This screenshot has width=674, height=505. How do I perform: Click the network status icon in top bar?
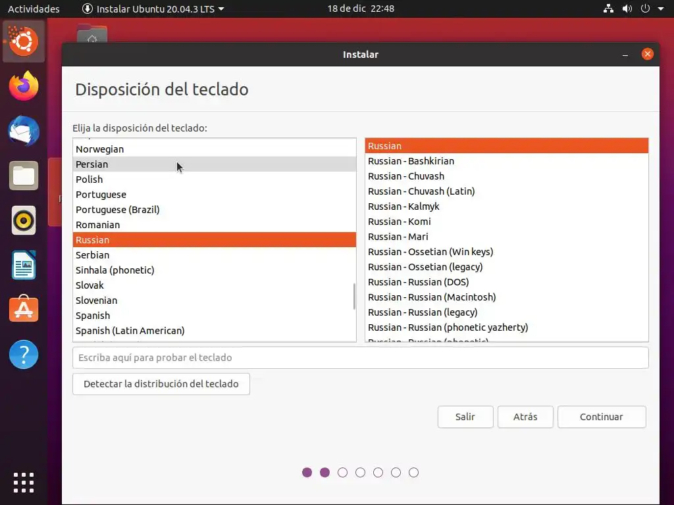coord(608,9)
